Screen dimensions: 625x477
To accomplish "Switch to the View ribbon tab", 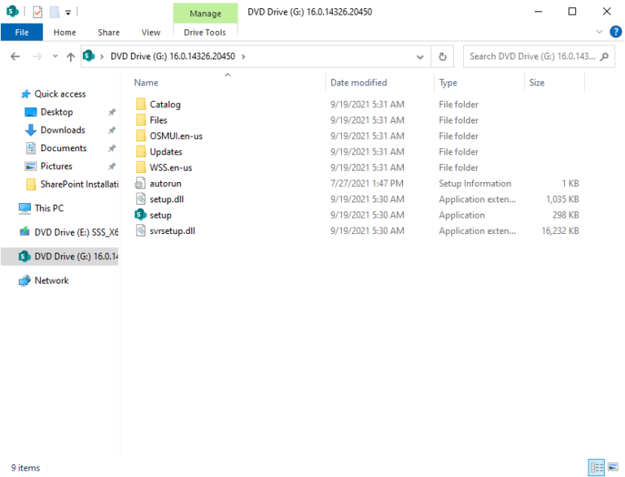I will pyautogui.click(x=151, y=33).
